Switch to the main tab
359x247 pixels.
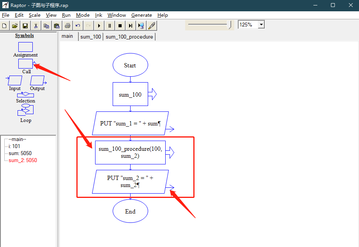[x=67, y=36]
